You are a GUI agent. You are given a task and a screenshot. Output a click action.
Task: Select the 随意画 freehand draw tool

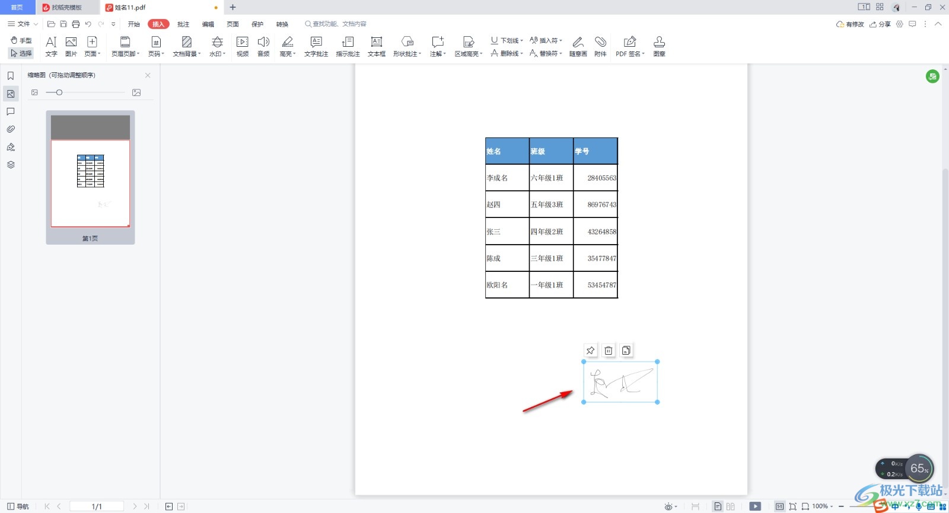(578, 46)
